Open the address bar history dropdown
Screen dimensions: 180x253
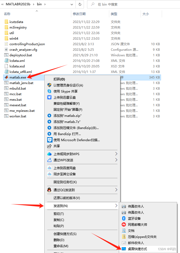72,4
